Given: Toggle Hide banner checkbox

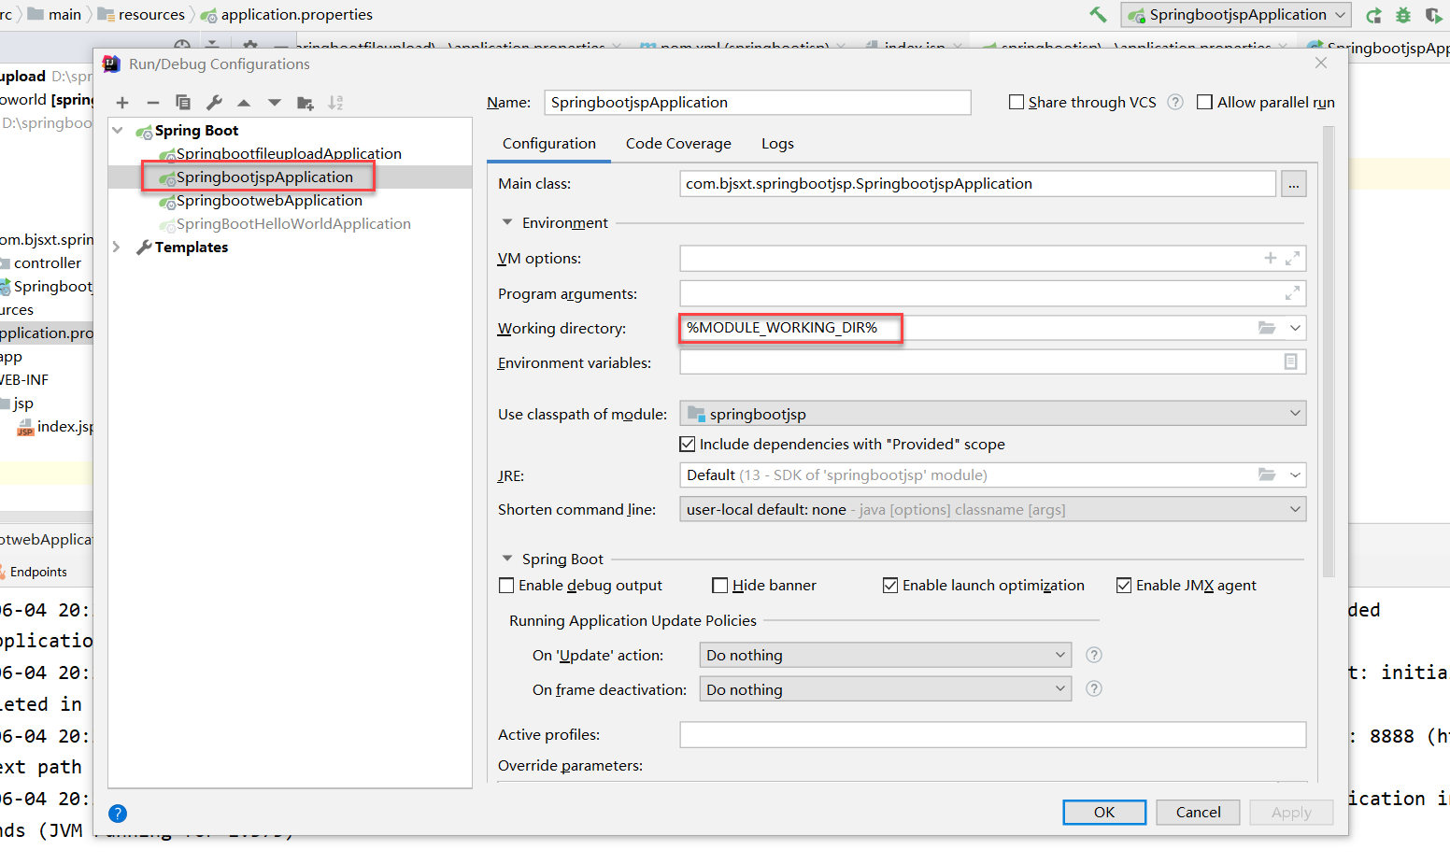Looking at the screenshot, I should (x=719, y=586).
